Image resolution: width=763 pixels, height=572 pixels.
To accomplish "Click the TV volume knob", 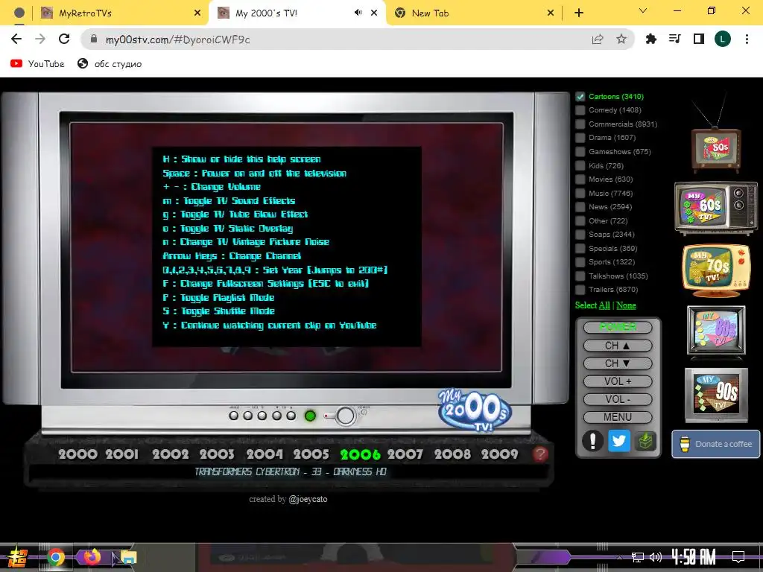I will (346, 416).
